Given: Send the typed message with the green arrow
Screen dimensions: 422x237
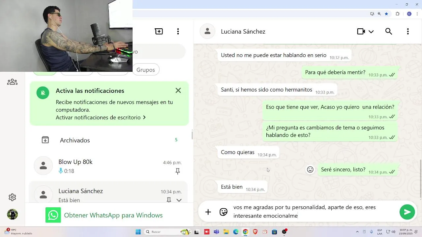Looking at the screenshot, I should point(407,212).
